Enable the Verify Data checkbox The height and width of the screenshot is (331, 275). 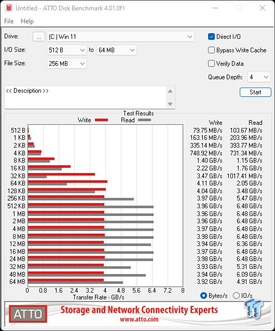[211, 64]
